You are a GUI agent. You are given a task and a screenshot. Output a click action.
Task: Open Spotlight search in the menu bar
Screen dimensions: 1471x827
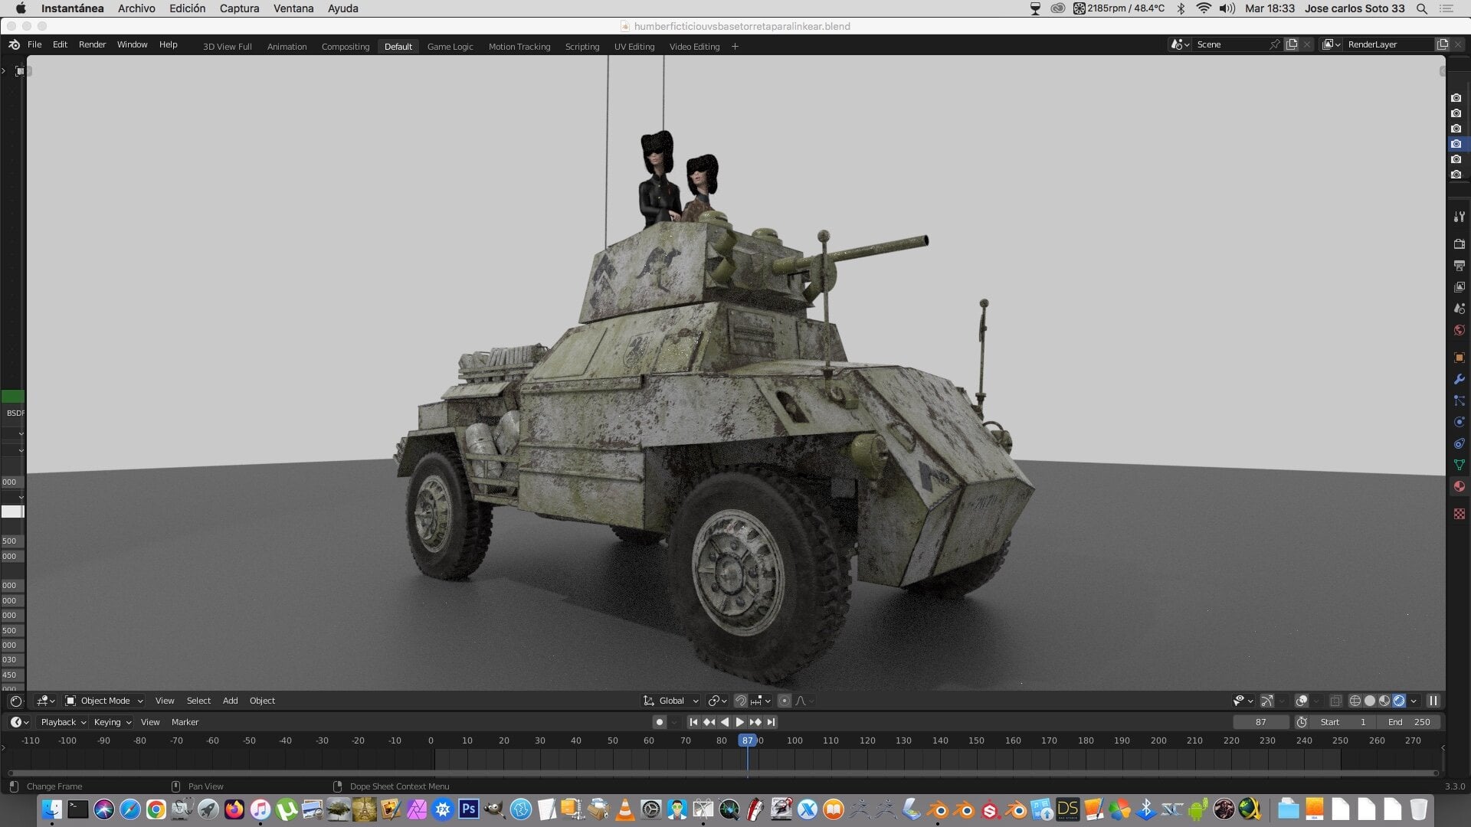pos(1422,8)
